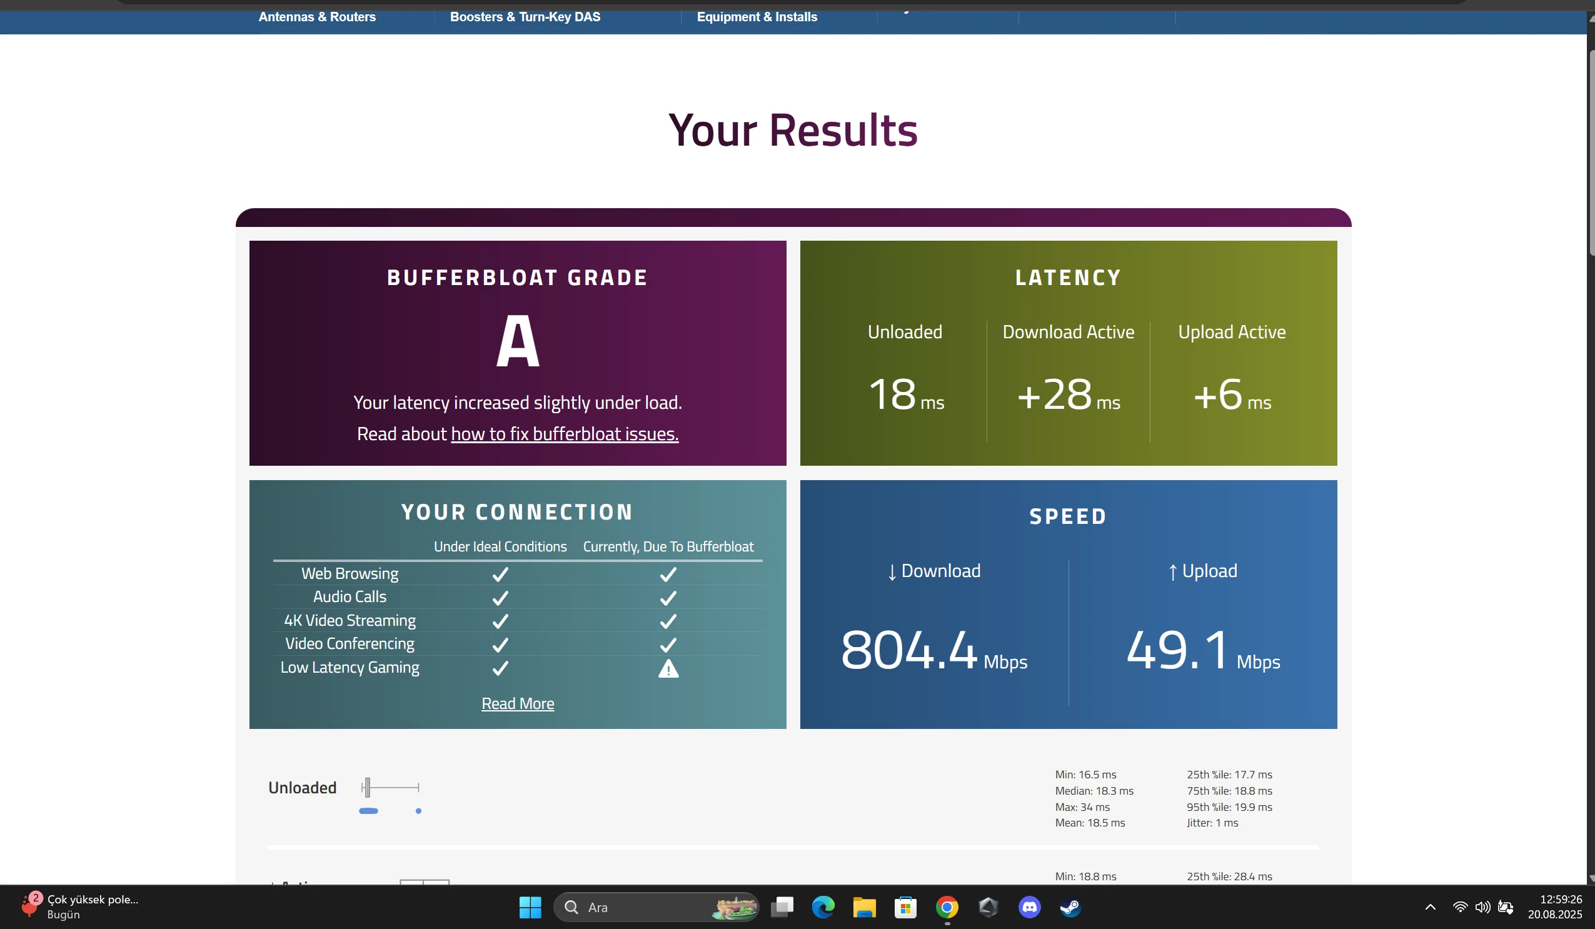This screenshot has width=1595, height=929.
Task: Open Boosters & Turn-Key DAS menu
Action: click(x=525, y=17)
